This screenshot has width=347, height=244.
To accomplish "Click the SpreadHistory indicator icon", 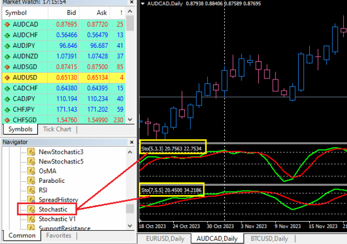I will point(31,199).
